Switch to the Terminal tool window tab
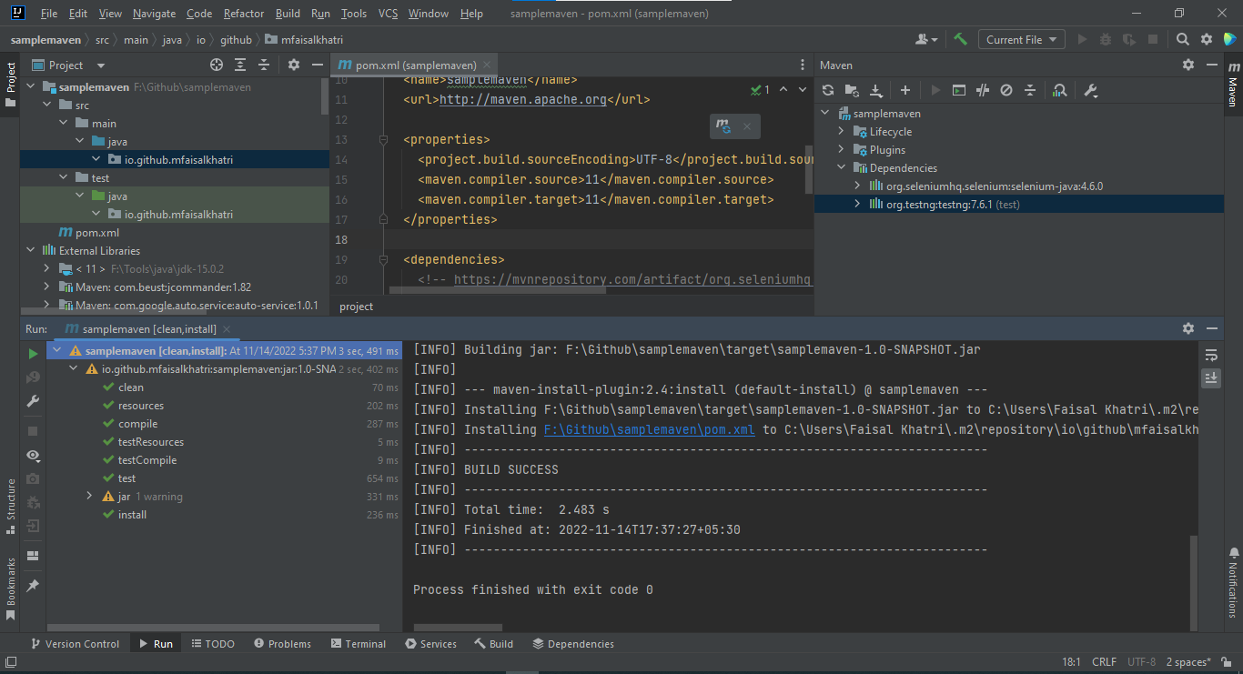This screenshot has width=1243, height=674. [357, 644]
